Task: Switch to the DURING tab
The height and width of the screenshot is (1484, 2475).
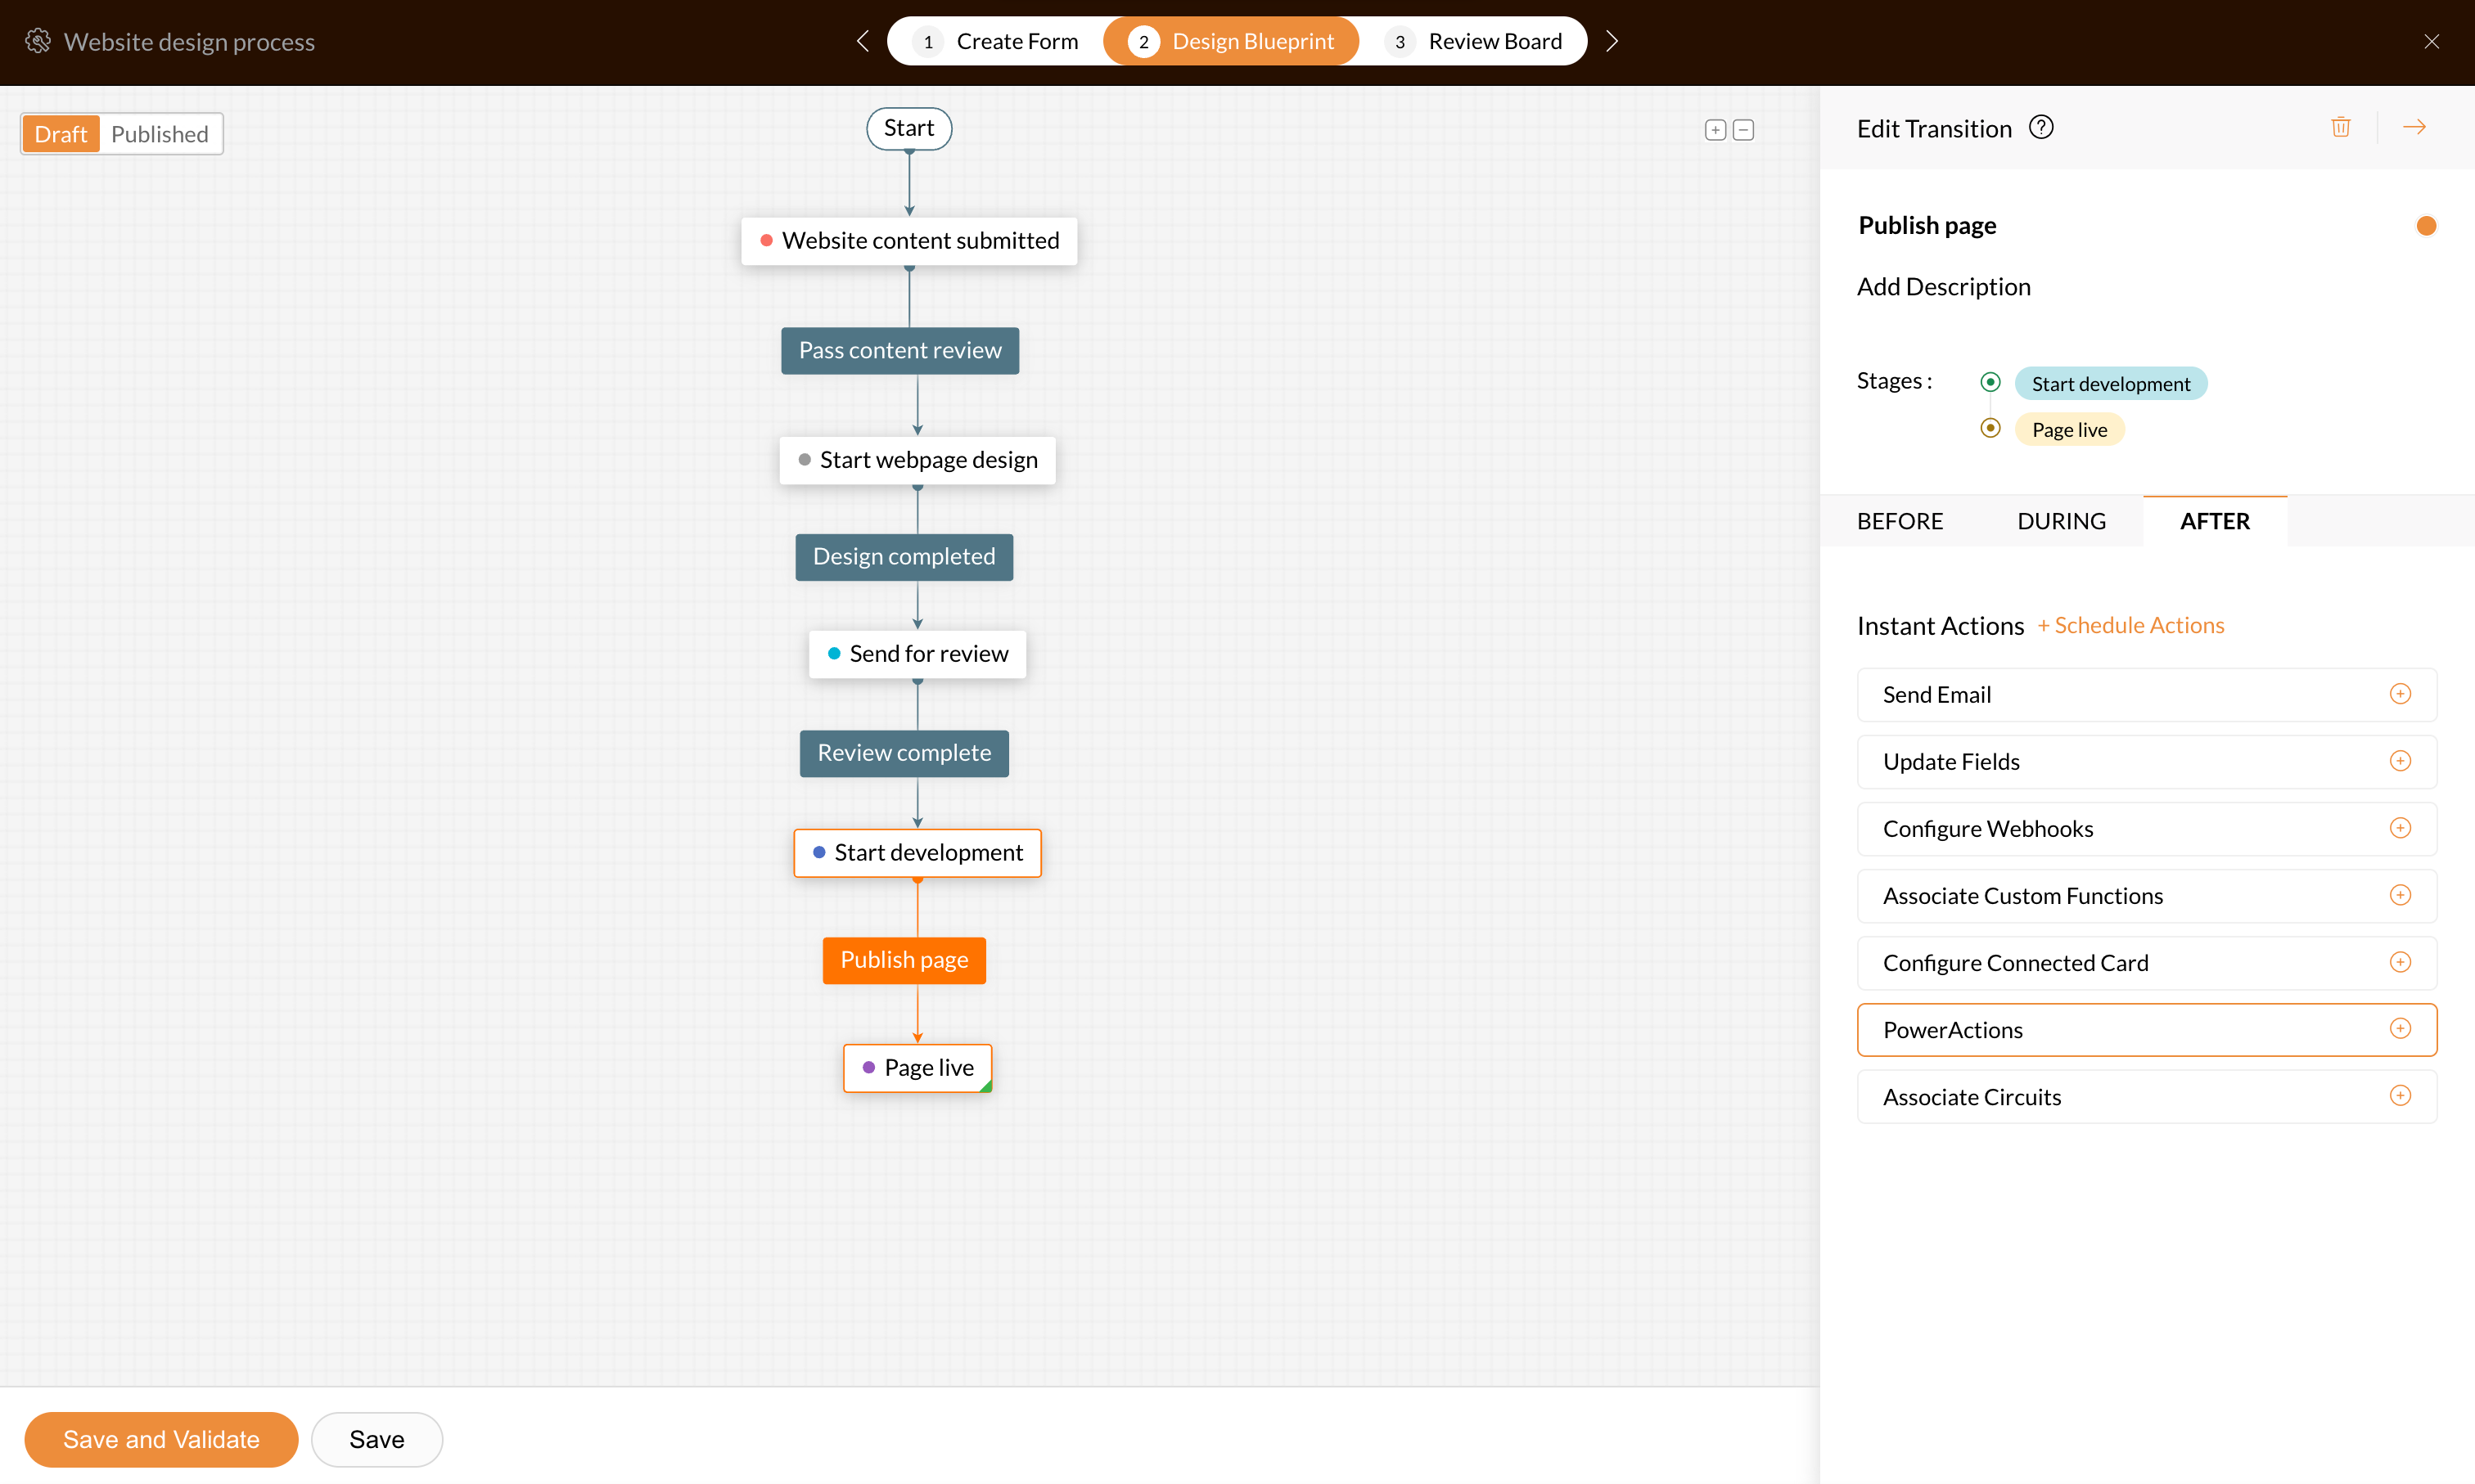Action: pos(2061,521)
